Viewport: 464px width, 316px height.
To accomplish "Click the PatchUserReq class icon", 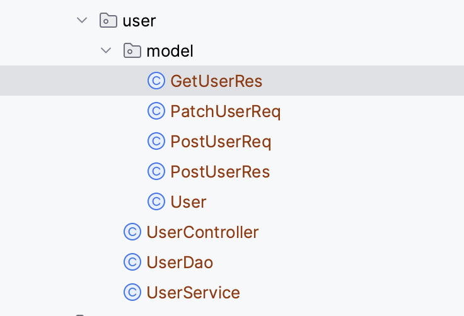I will tap(156, 111).
